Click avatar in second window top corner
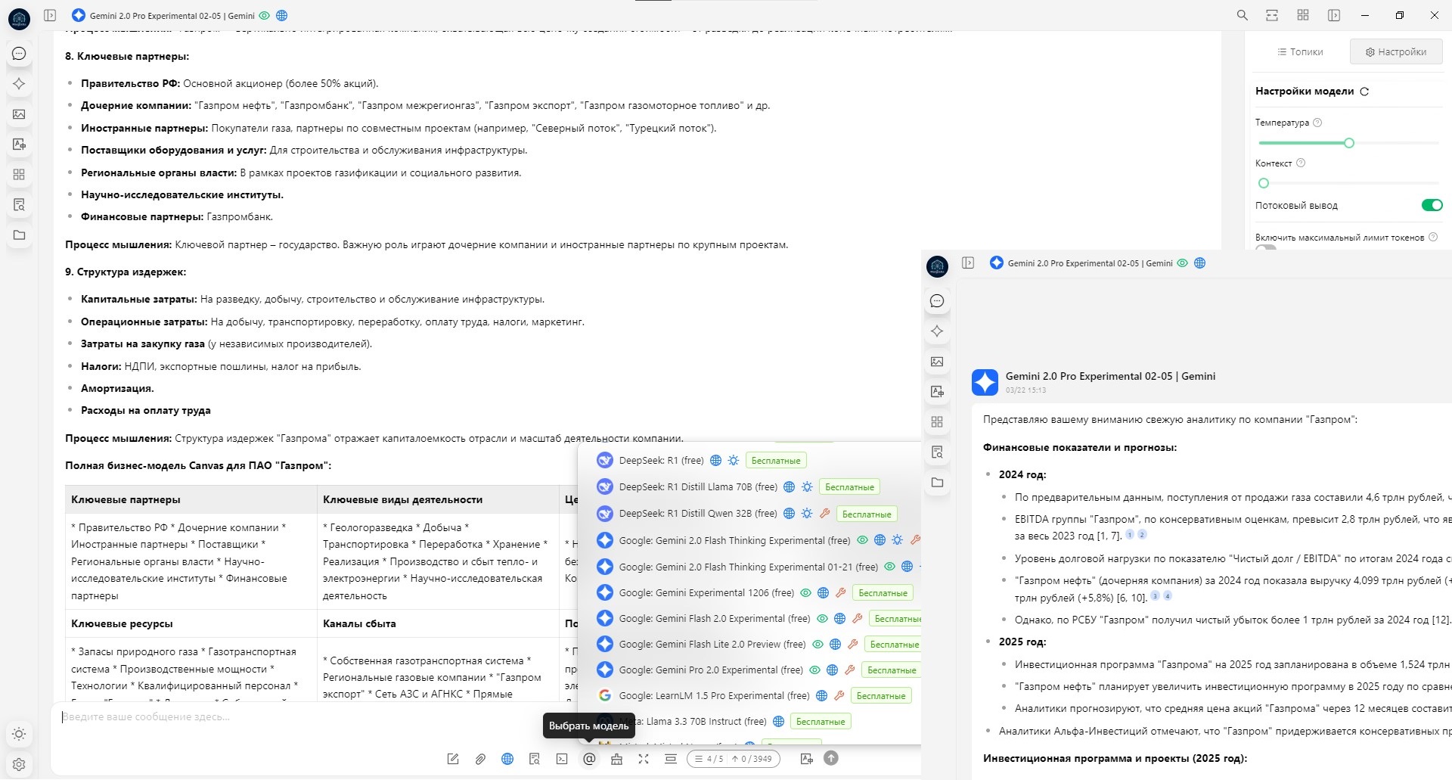 pyautogui.click(x=937, y=266)
